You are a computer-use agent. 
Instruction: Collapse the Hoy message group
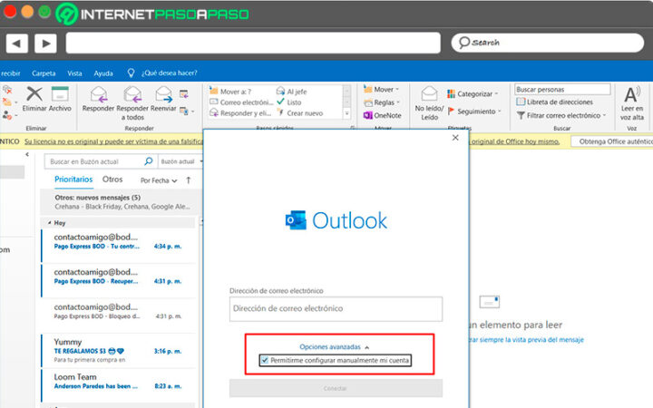[x=49, y=223]
